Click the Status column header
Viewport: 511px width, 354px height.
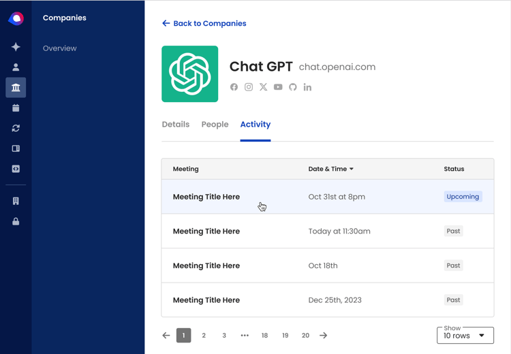point(454,169)
